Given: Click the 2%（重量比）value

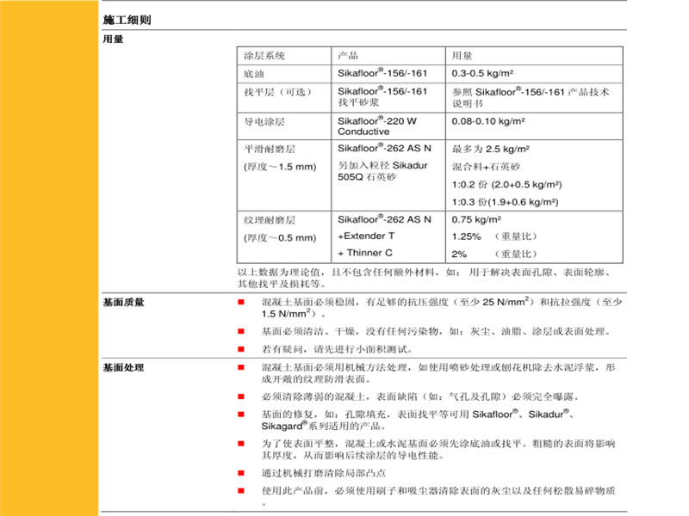Looking at the screenshot, I should [494, 254].
